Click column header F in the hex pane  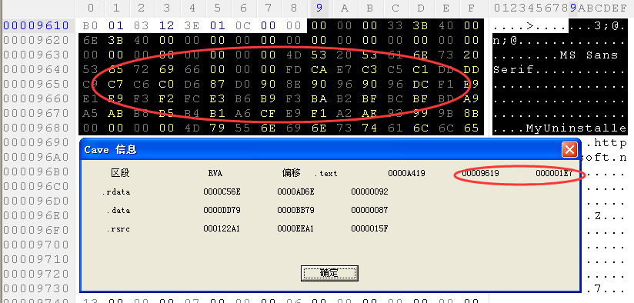[471, 8]
